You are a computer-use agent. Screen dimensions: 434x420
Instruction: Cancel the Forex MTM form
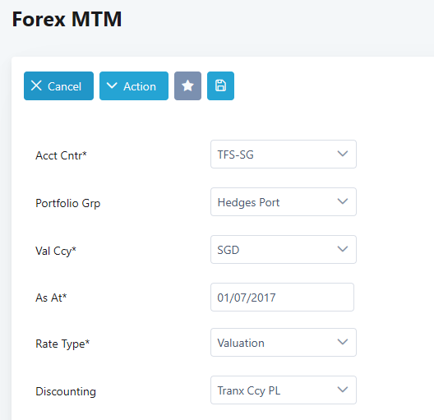point(58,85)
